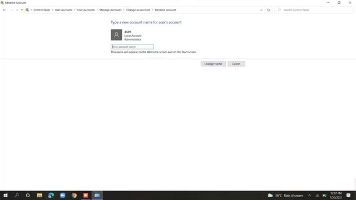Open the network status tray icon
This screenshot has width=356, height=200.
[317, 196]
